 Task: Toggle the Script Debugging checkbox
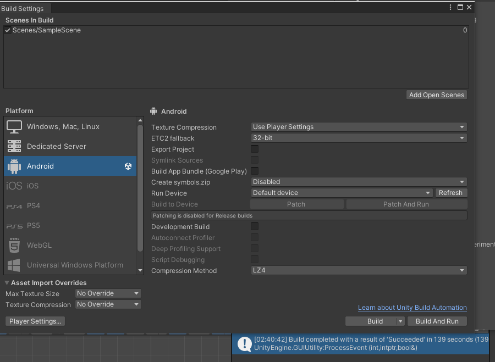click(x=255, y=259)
